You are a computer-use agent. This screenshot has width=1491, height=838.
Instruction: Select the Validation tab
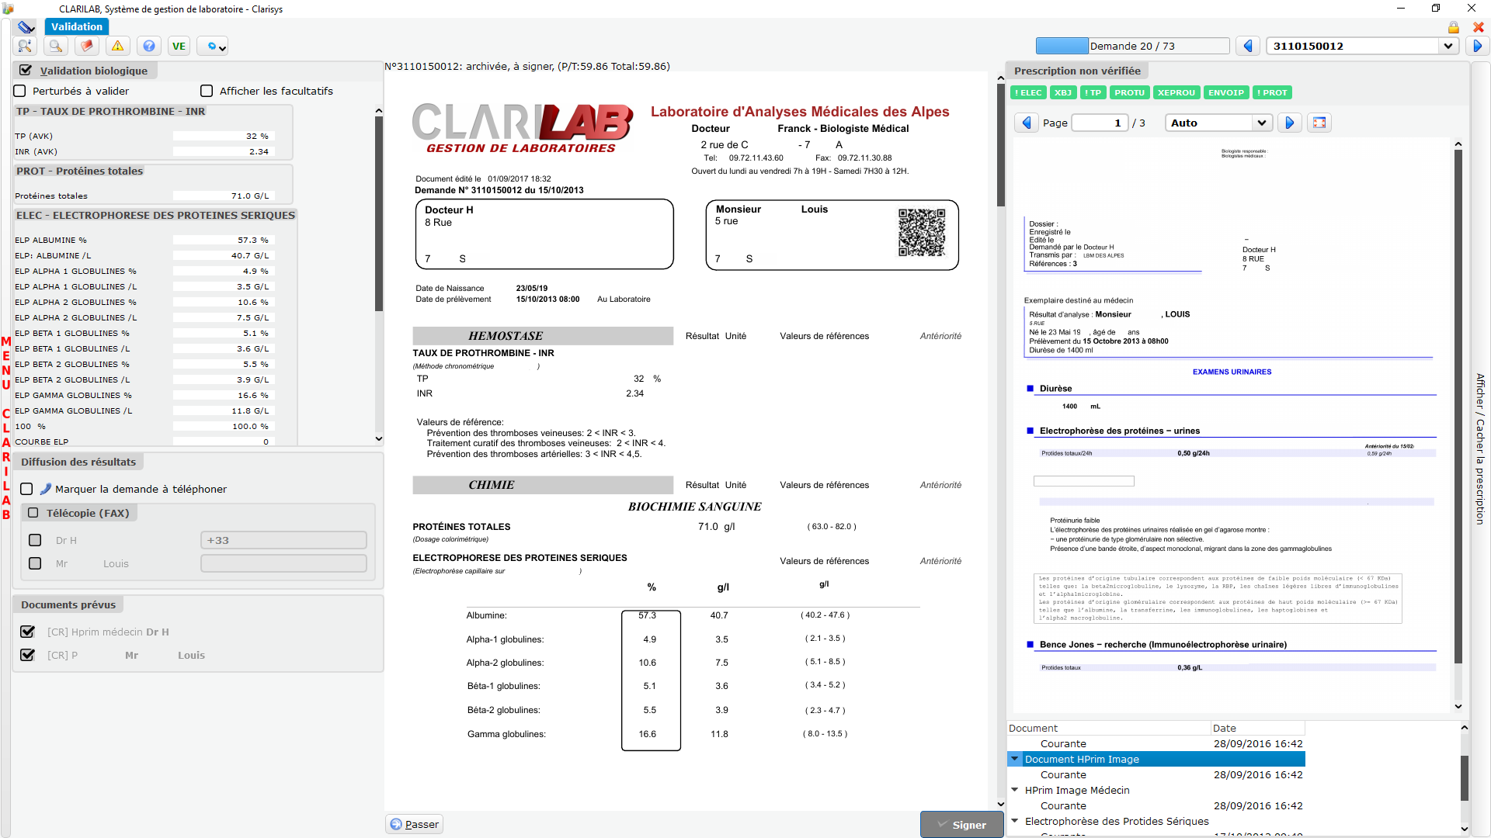click(77, 26)
